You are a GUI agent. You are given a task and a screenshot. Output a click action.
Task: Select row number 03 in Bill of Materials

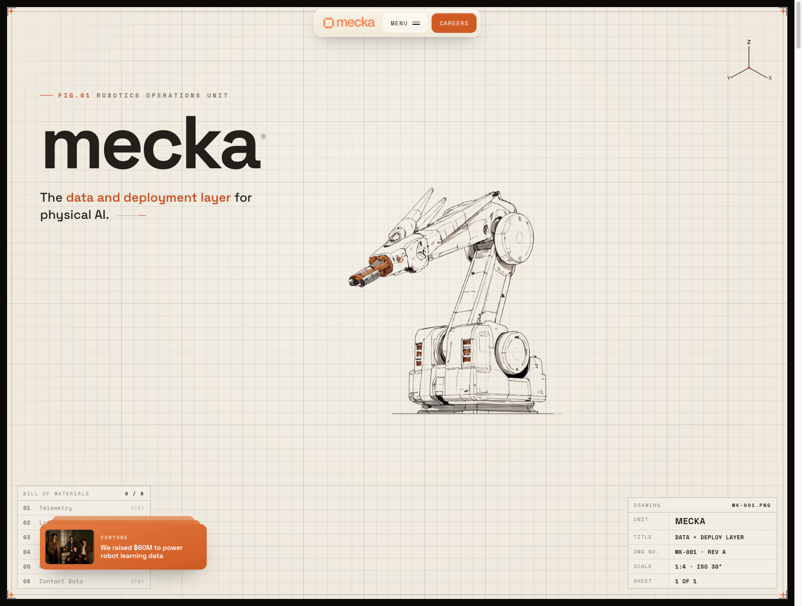(27, 537)
